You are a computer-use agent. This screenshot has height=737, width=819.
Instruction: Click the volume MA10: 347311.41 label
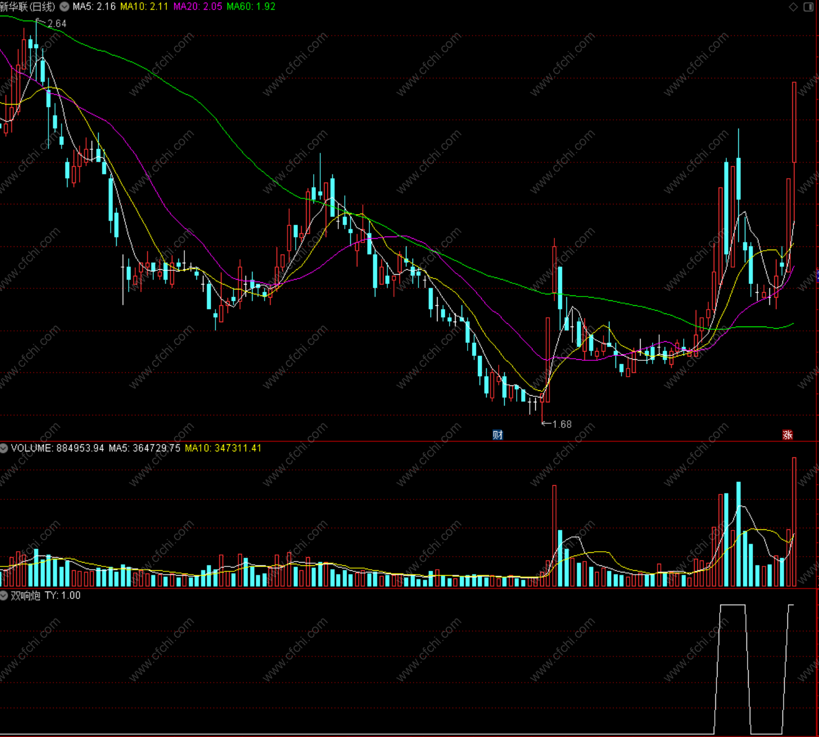pyautogui.click(x=223, y=448)
